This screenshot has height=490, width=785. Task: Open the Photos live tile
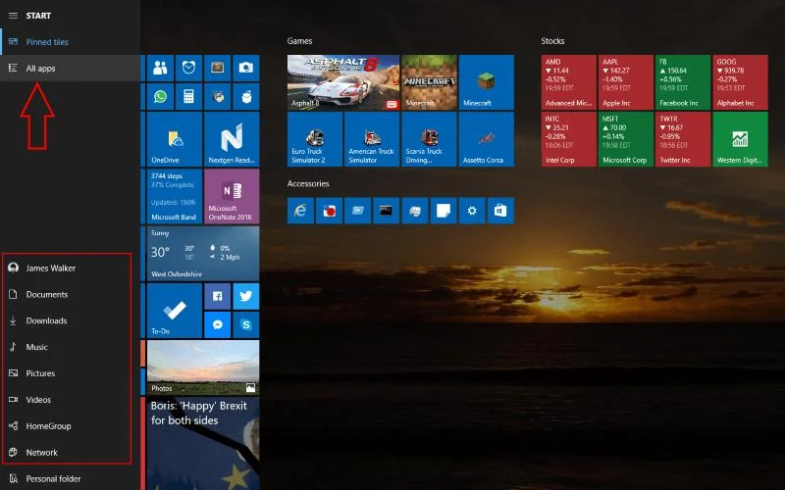pyautogui.click(x=203, y=367)
